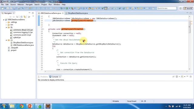Select JDBCDataSourceDemo.java in Navigator tree
194x109 pixels.
pyautogui.click(x=23, y=45)
